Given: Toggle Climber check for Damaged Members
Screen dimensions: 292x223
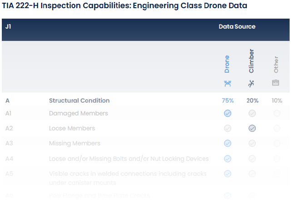Looking at the screenshot, I should (x=252, y=113).
